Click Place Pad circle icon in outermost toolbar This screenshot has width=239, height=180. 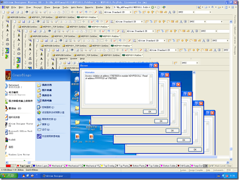[x=148, y=12]
